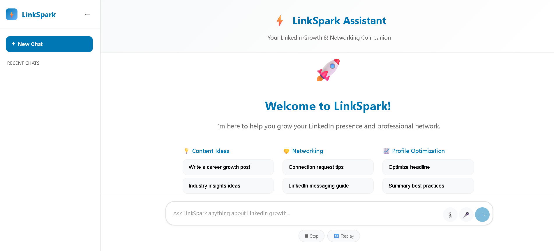
Task: Open "LinkedIn messaging guide" suggestion
Action: point(328,186)
